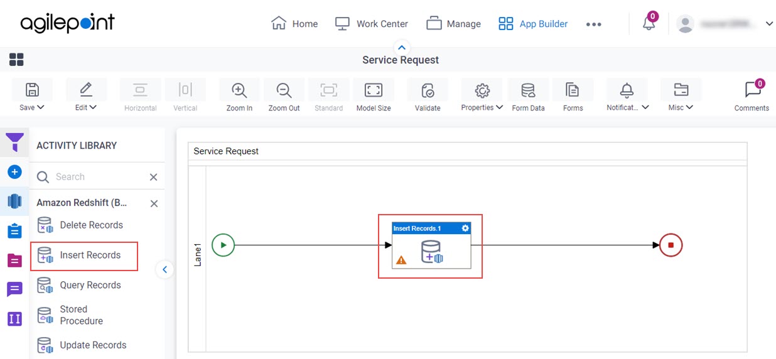The width and height of the screenshot is (776, 359).
Task: Expand the Properties dropdown arrow
Action: click(499, 107)
